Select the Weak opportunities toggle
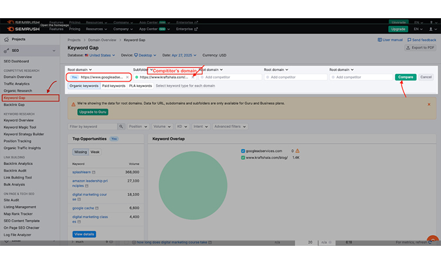Viewport: 441px width, 264px height. [x=95, y=152]
